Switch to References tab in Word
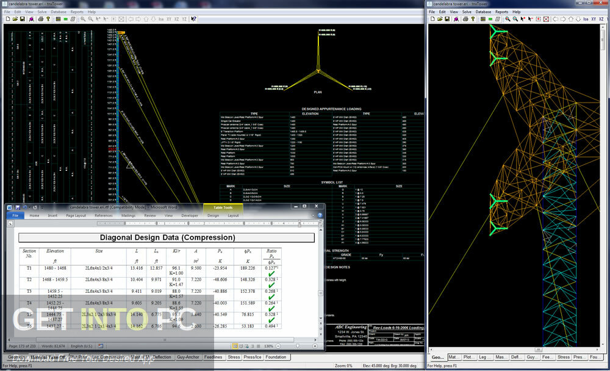 click(104, 215)
